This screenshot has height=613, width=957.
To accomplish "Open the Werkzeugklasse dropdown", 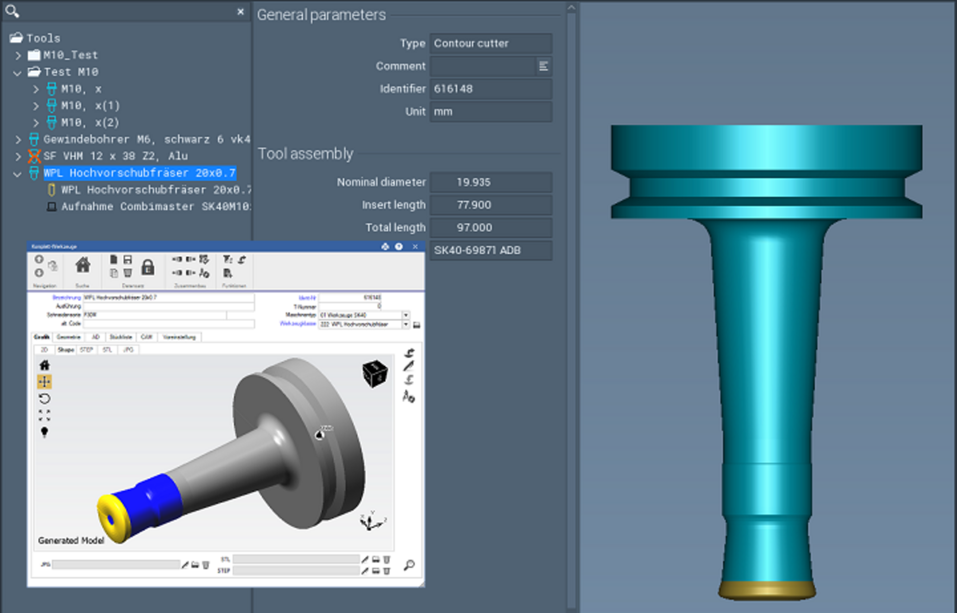I will pyautogui.click(x=406, y=324).
